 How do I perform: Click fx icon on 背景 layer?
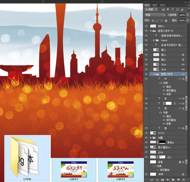tap(183, 162)
